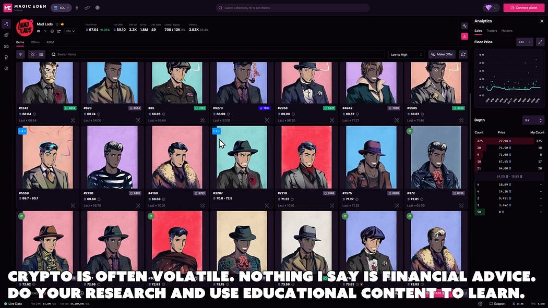
Task: Open the activity pulse chart icon
Action: tap(464, 26)
